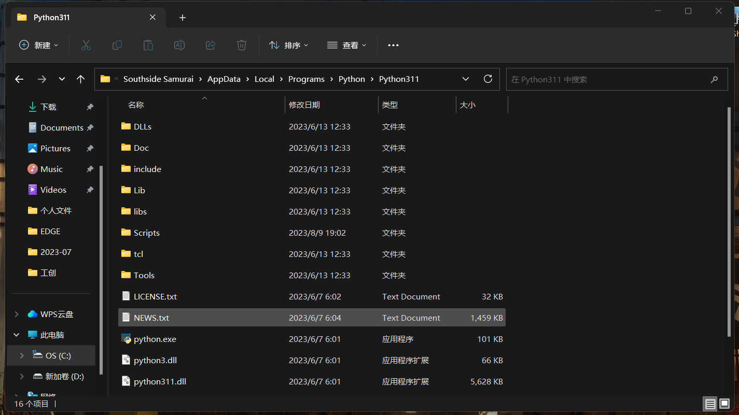The height and width of the screenshot is (415, 739).
Task: Open the See more ellipsis menu
Action: (x=393, y=45)
